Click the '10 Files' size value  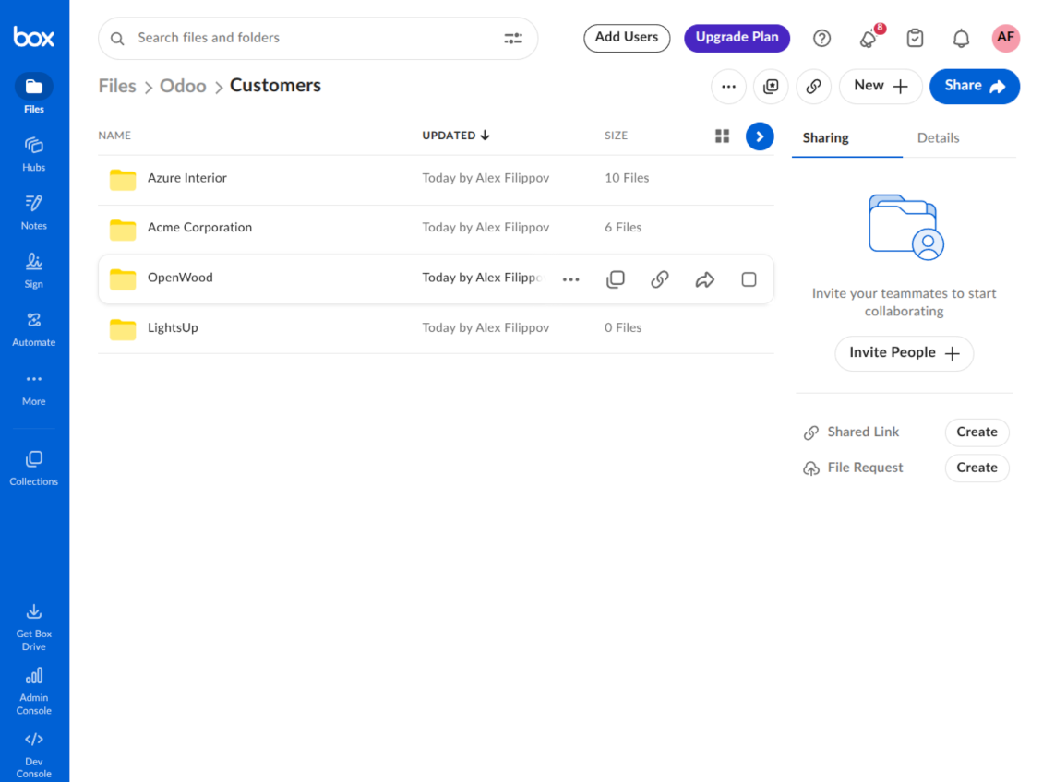tap(627, 178)
